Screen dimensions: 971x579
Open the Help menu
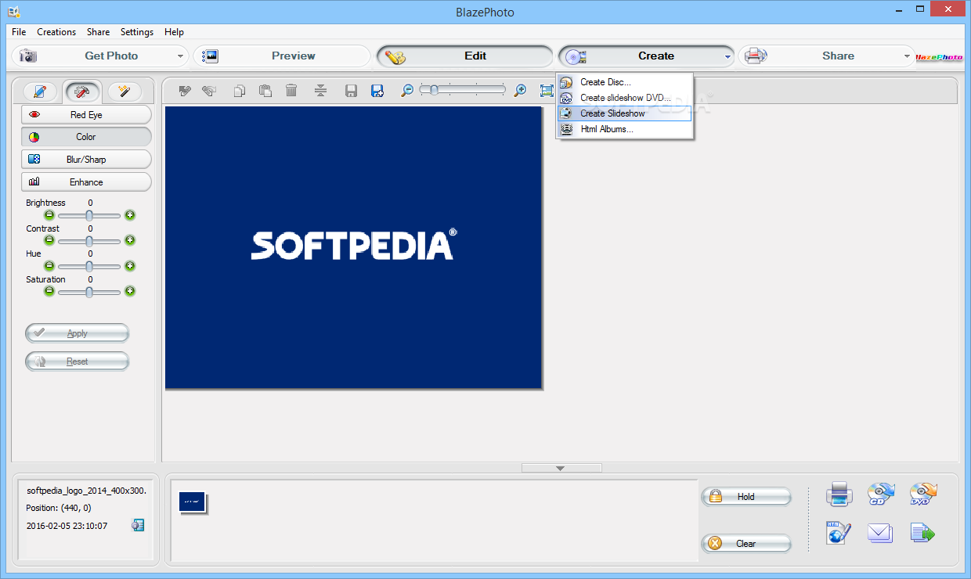(x=174, y=32)
